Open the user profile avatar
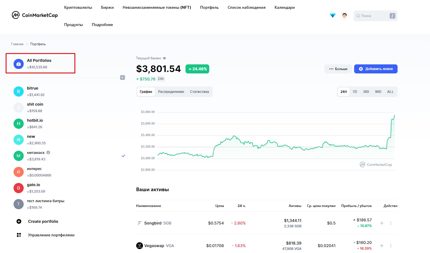 coord(344,16)
